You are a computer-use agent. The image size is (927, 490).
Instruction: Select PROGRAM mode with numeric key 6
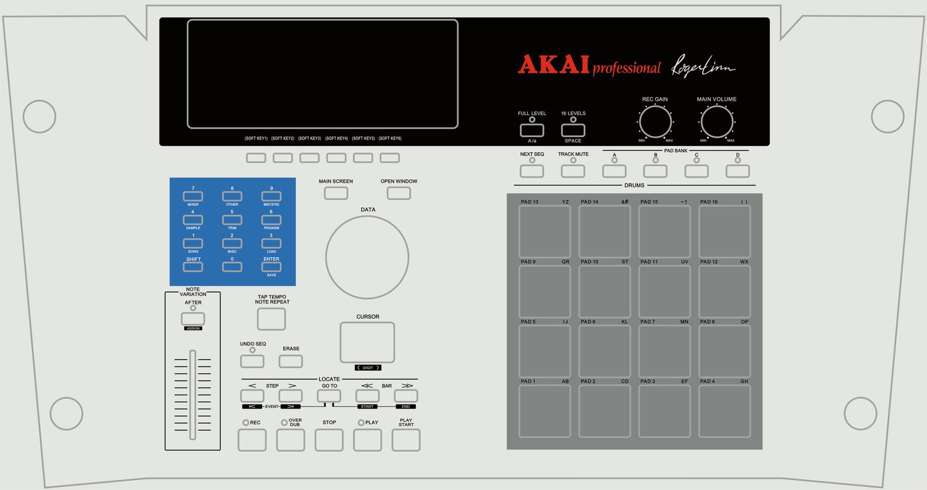coord(271,219)
